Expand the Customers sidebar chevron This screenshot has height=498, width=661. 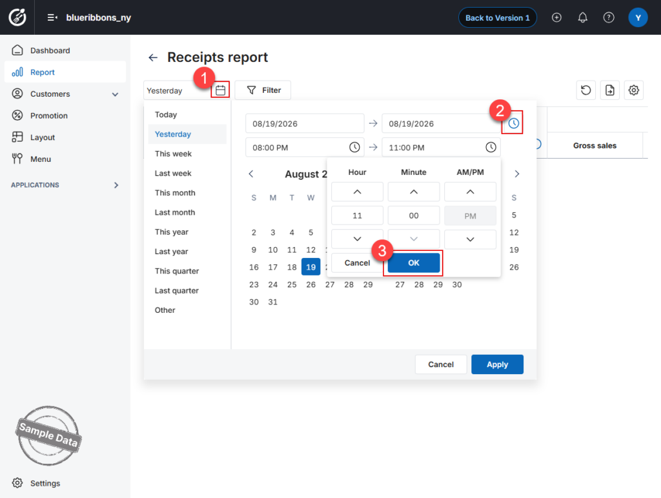point(115,94)
